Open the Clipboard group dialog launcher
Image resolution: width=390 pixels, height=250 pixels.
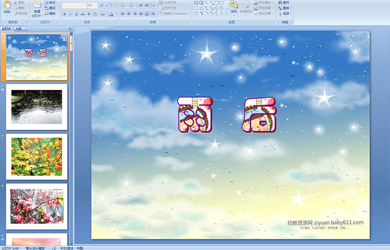click(27, 22)
